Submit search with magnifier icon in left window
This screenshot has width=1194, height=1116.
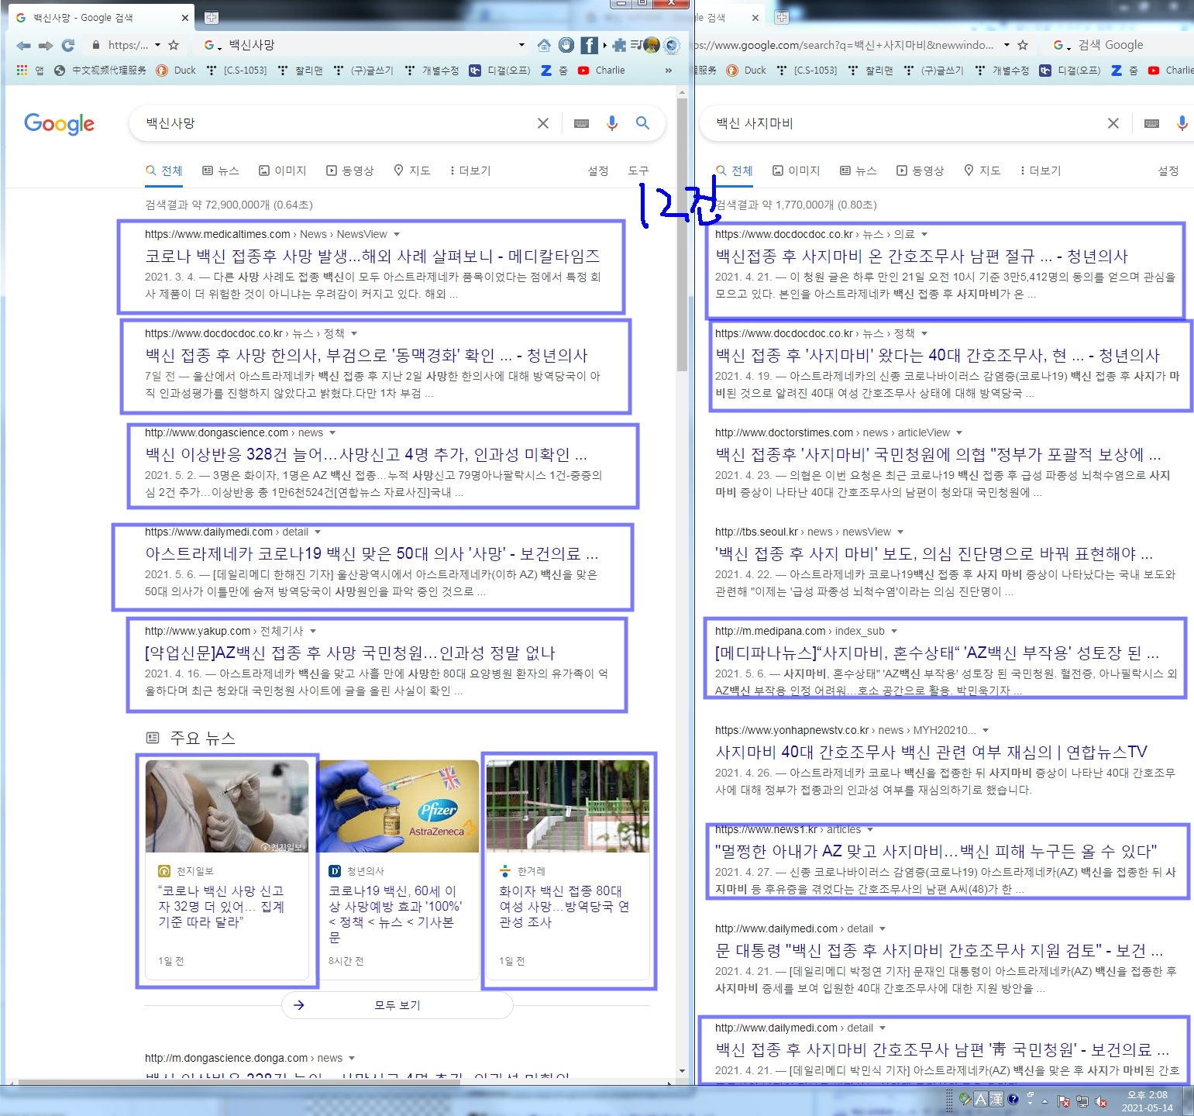click(x=642, y=122)
